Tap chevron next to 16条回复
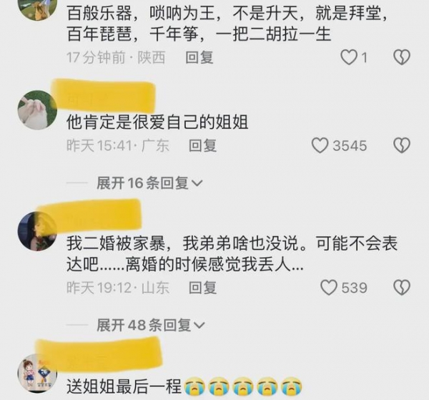 pos(197,183)
